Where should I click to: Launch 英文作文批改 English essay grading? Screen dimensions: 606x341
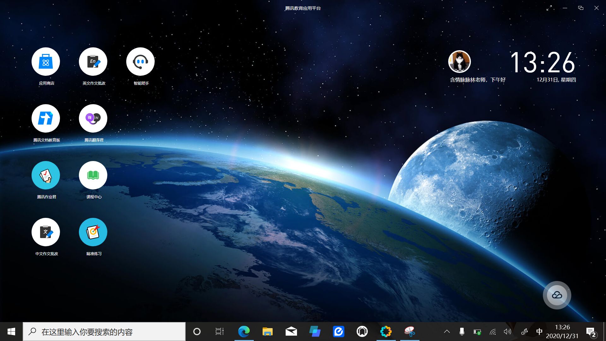pyautogui.click(x=93, y=62)
